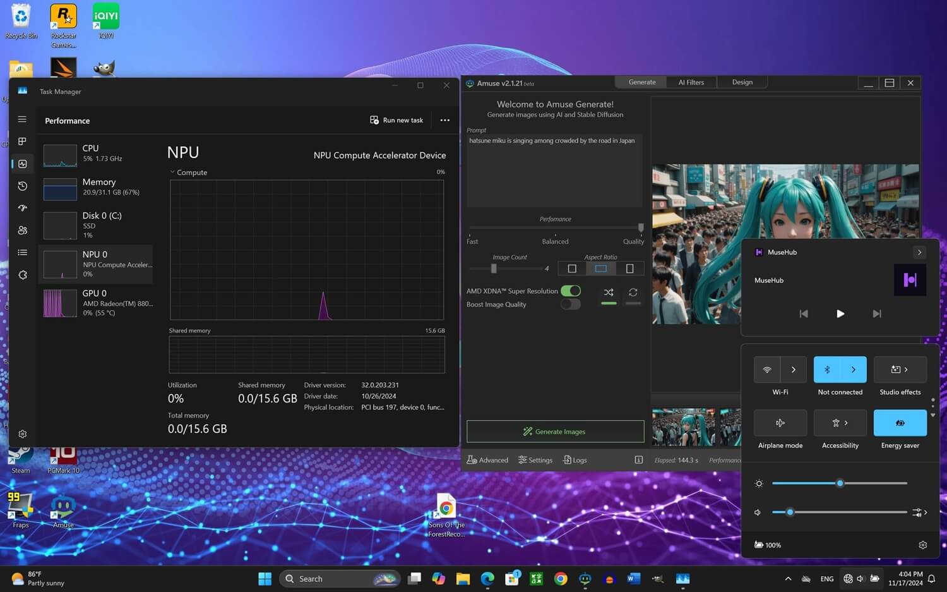Adjust the screen brightness slider
Screen dimensions: 947x592
pos(840,483)
